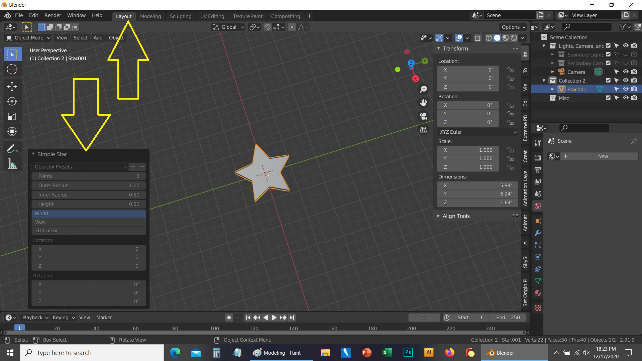Open the Render menu
The width and height of the screenshot is (642, 361).
52,15
